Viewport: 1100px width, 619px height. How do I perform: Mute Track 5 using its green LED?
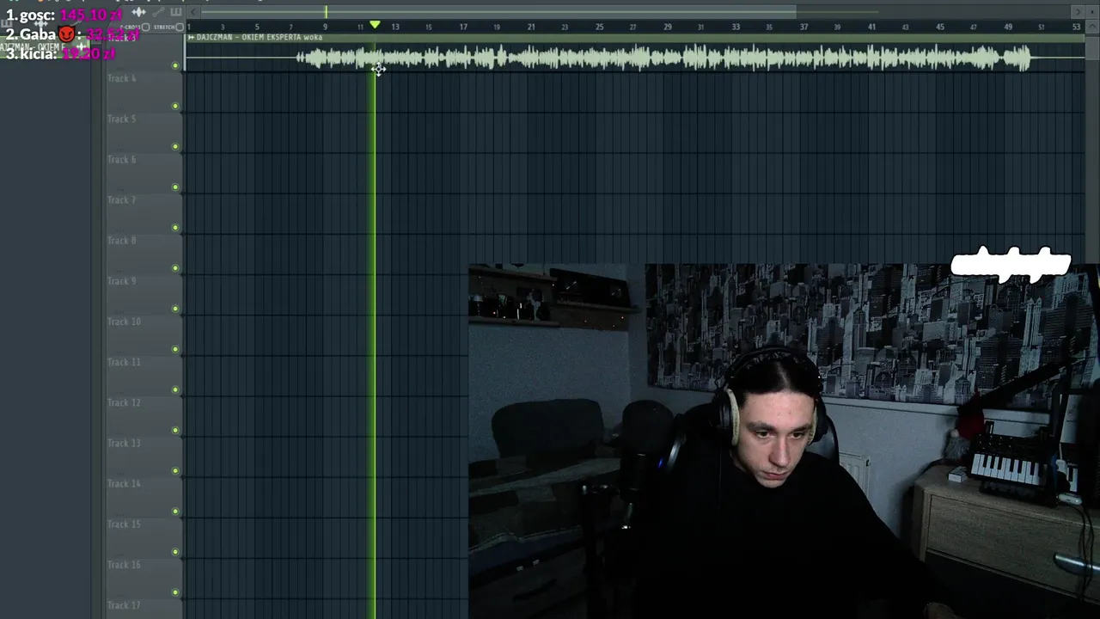click(175, 146)
